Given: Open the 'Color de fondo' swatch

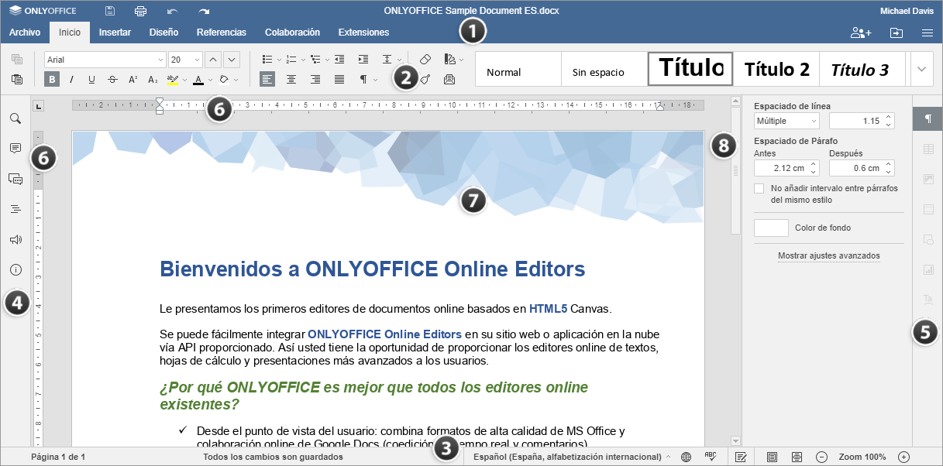Looking at the screenshot, I should (x=770, y=228).
